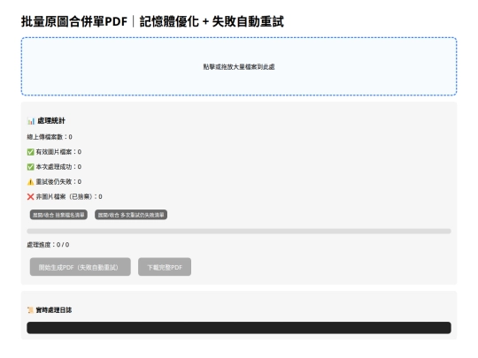The width and height of the screenshot is (478, 358).
Task: Click the bar chart icon beside 處理統計
Action: (x=31, y=121)
